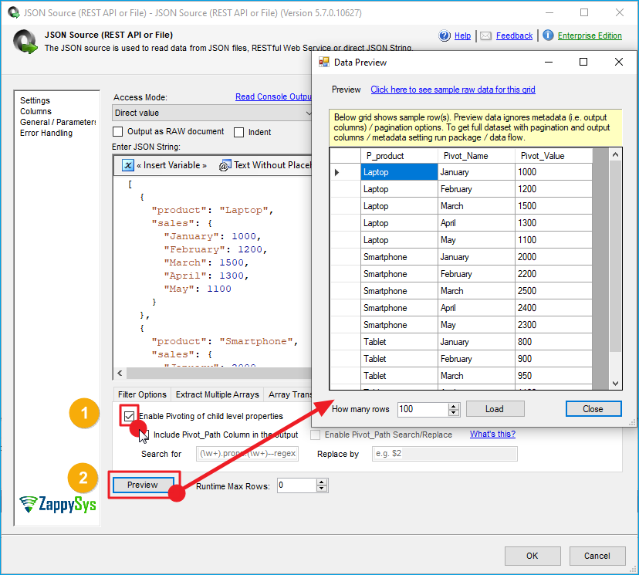
Task: Select the Array Transformation tab
Action: pos(288,394)
